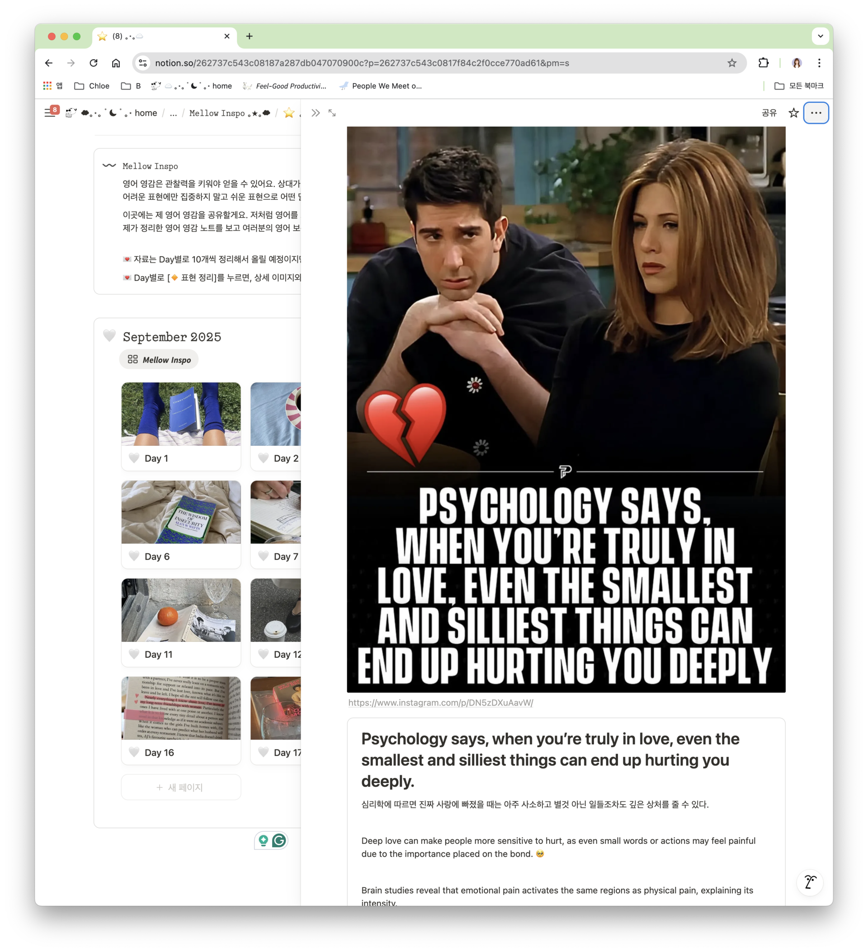Add a new page with 새 페이지
This screenshot has width=868, height=952.
pos(180,787)
